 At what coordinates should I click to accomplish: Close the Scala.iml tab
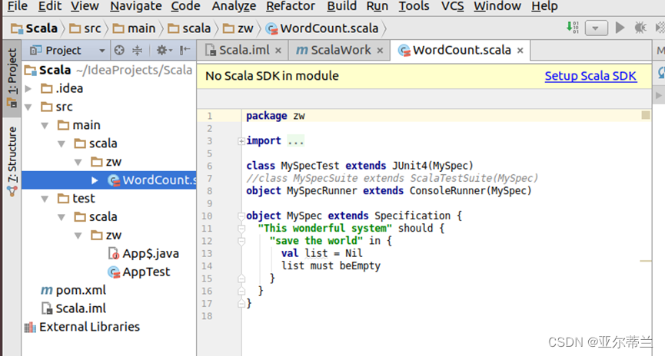pyautogui.click(x=278, y=51)
